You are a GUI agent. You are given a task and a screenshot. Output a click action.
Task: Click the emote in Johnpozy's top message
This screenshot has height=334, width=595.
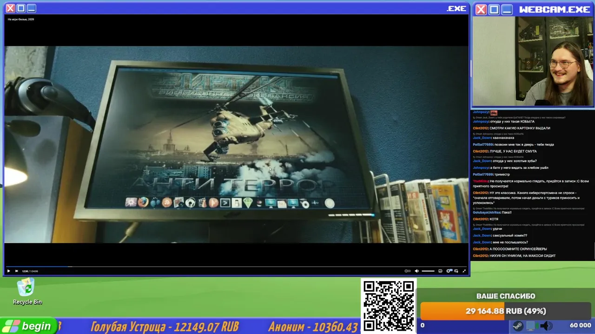tap(494, 113)
